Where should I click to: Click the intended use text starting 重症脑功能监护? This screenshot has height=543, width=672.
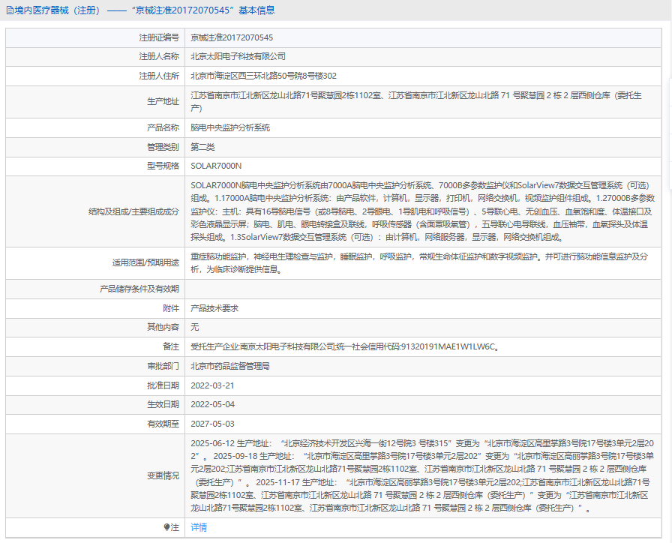pos(419,262)
